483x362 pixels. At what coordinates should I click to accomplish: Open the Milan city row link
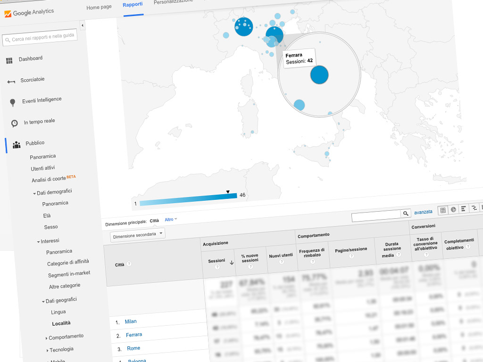pos(131,321)
